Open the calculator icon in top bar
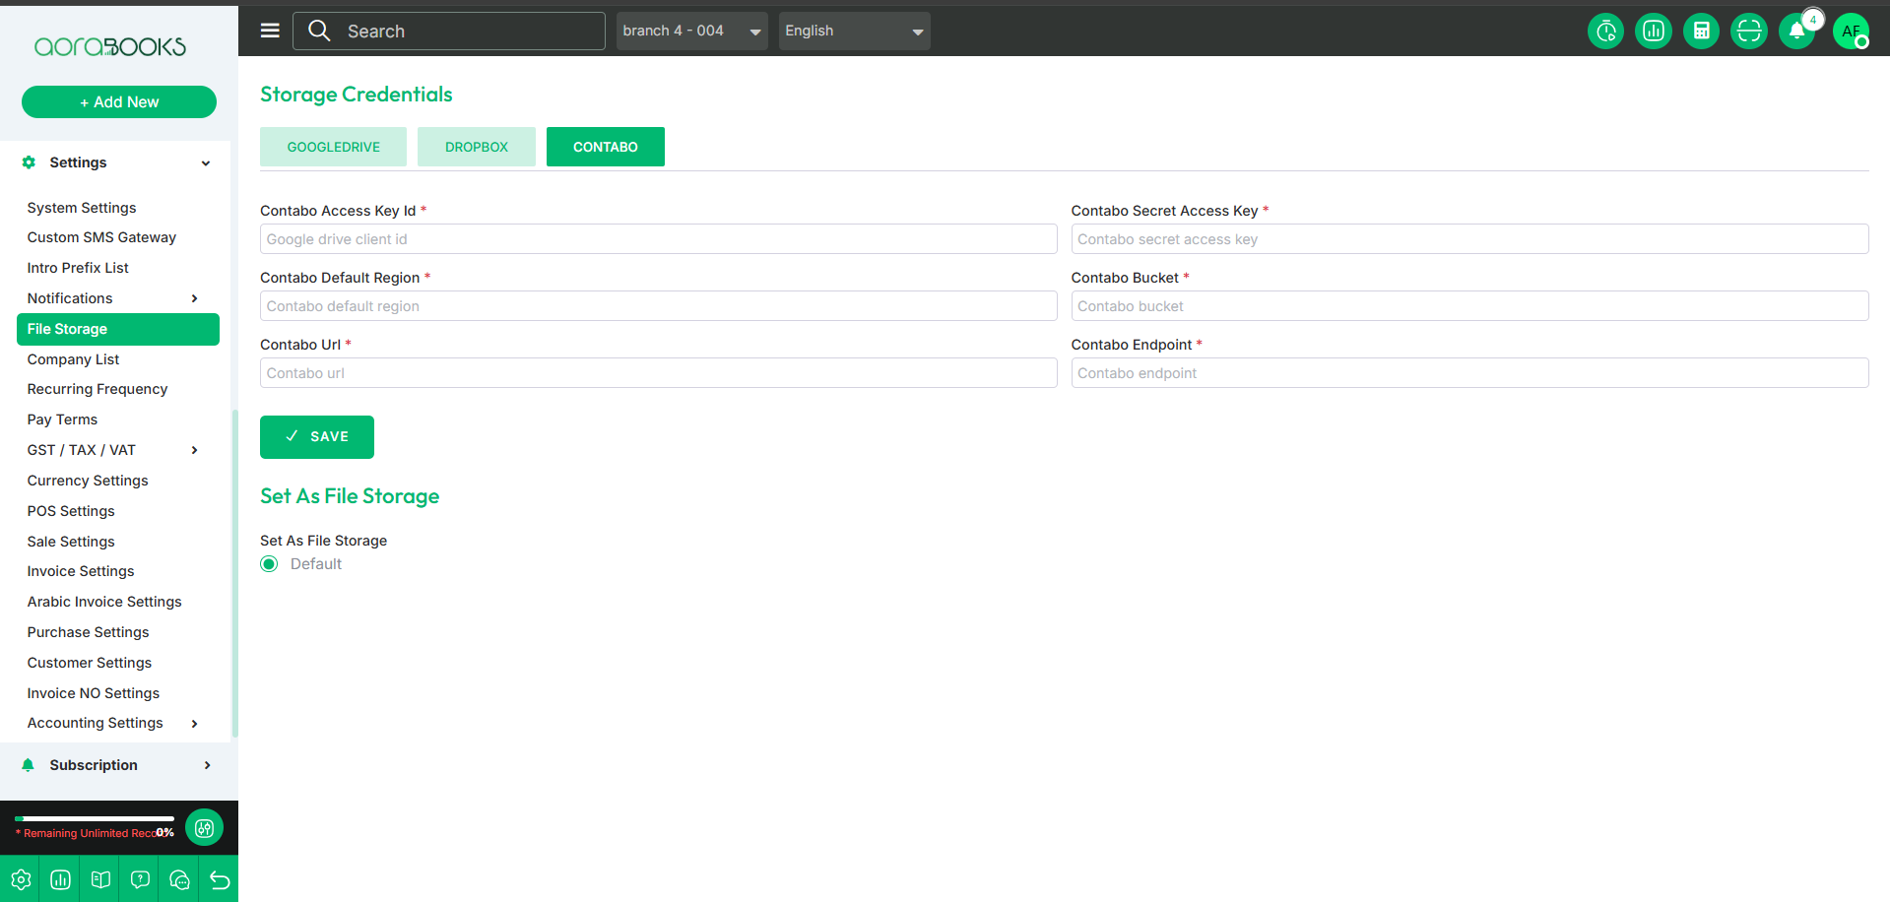 [x=1701, y=32]
